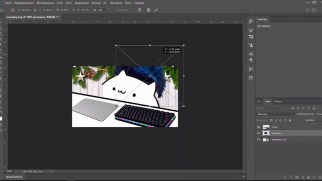The width and height of the screenshot is (322, 181).
Task: Click the width percentage field
Action: tap(65, 10)
